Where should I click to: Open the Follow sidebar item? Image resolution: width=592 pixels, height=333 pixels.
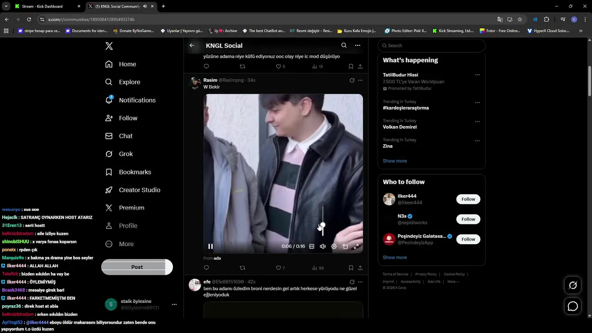point(121,118)
